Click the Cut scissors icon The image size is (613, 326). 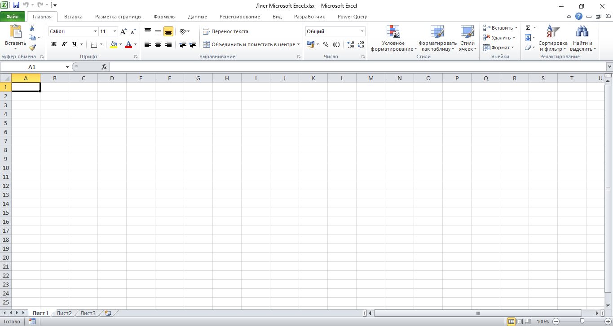(x=32, y=28)
